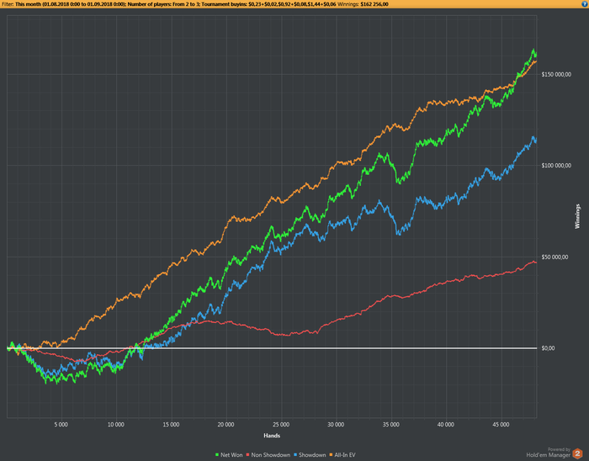Click the orange All-In EV legend swatch
This screenshot has height=461, width=589.
click(331, 455)
